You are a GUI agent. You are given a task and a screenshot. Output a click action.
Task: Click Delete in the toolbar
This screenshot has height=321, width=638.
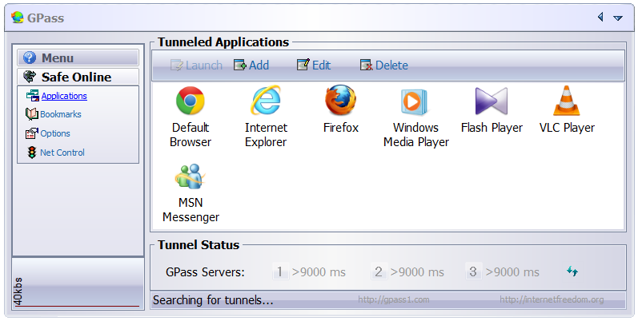tap(383, 65)
